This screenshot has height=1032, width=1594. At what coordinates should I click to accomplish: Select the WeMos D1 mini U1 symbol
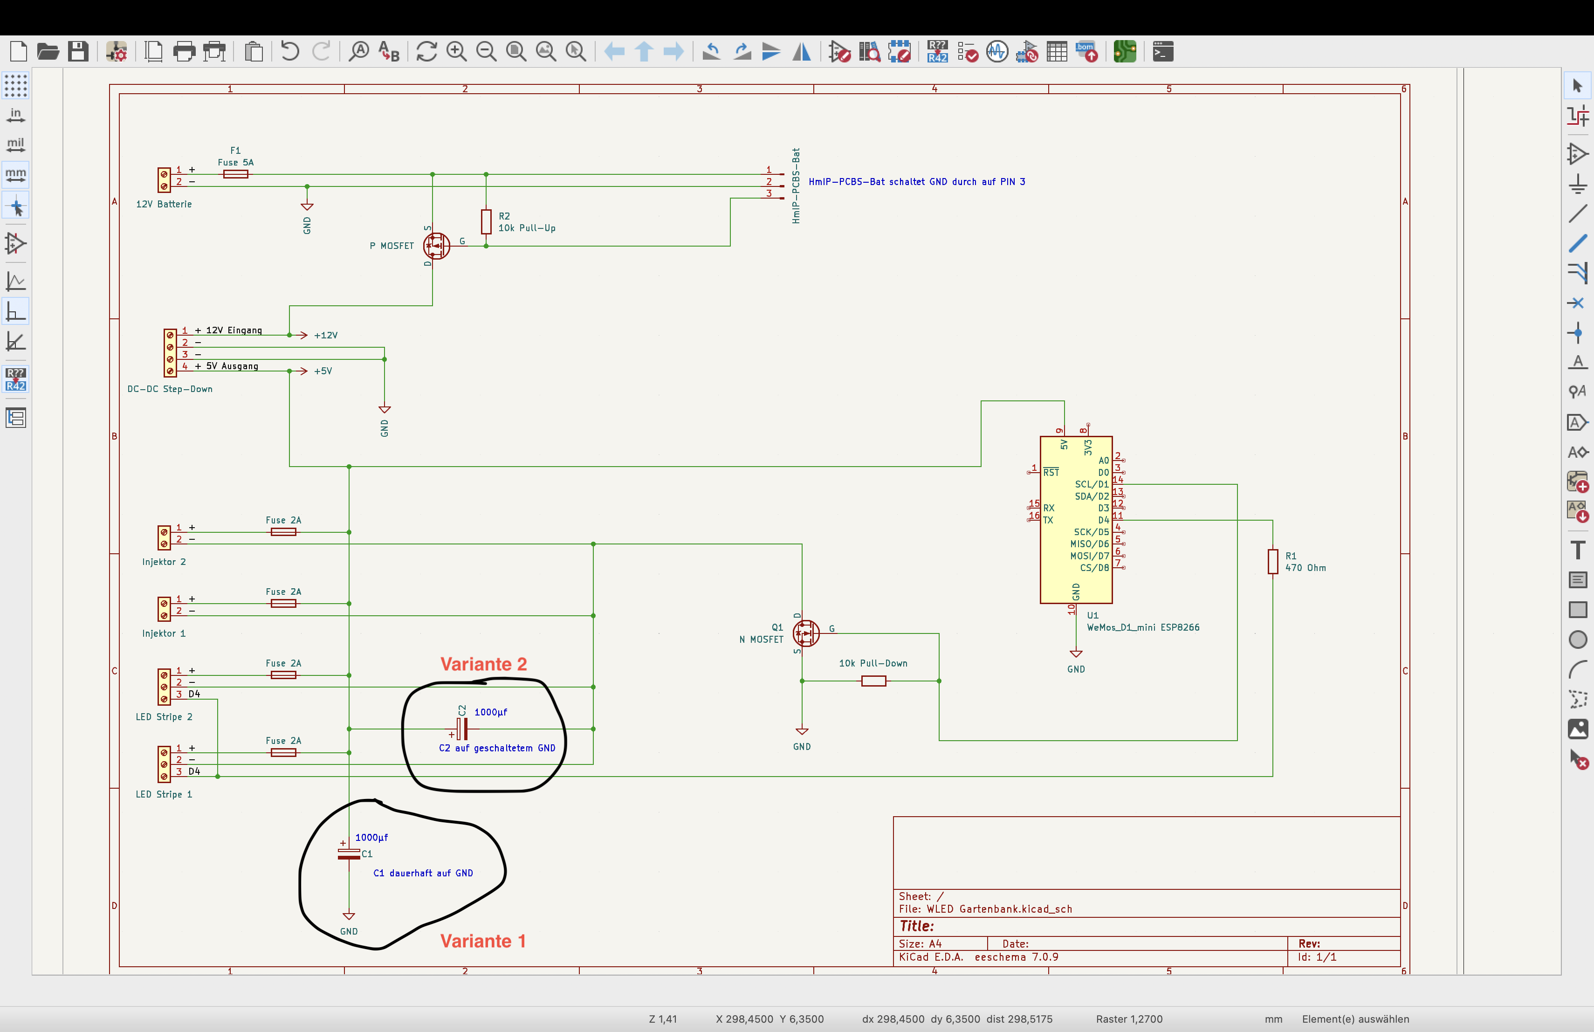click(x=1076, y=520)
